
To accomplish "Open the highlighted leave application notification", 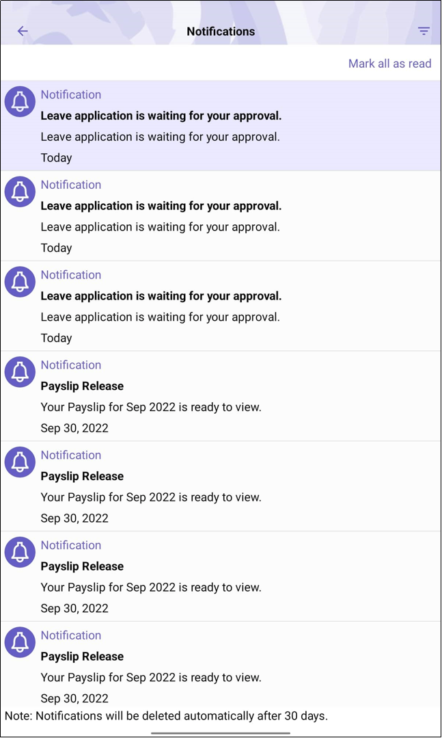I will (221, 126).
